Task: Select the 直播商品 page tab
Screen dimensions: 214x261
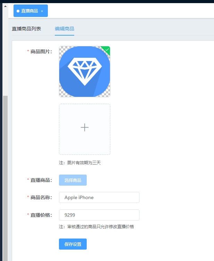Action: (x=31, y=11)
